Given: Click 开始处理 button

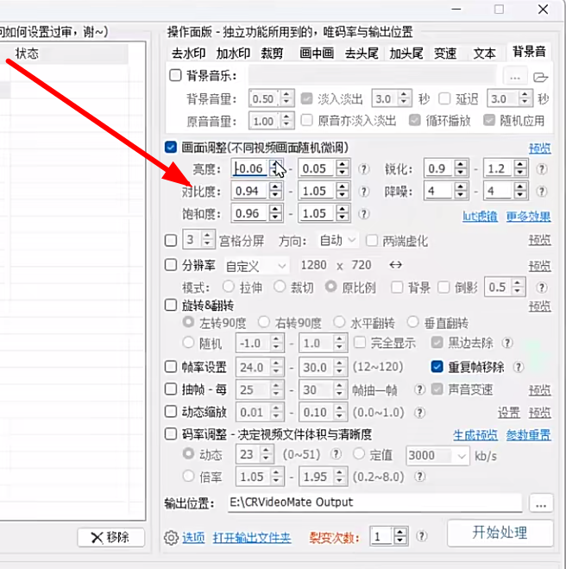Looking at the screenshot, I should pos(500,533).
